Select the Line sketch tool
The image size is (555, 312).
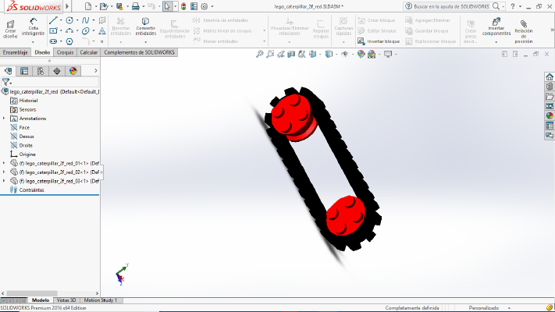53,20
